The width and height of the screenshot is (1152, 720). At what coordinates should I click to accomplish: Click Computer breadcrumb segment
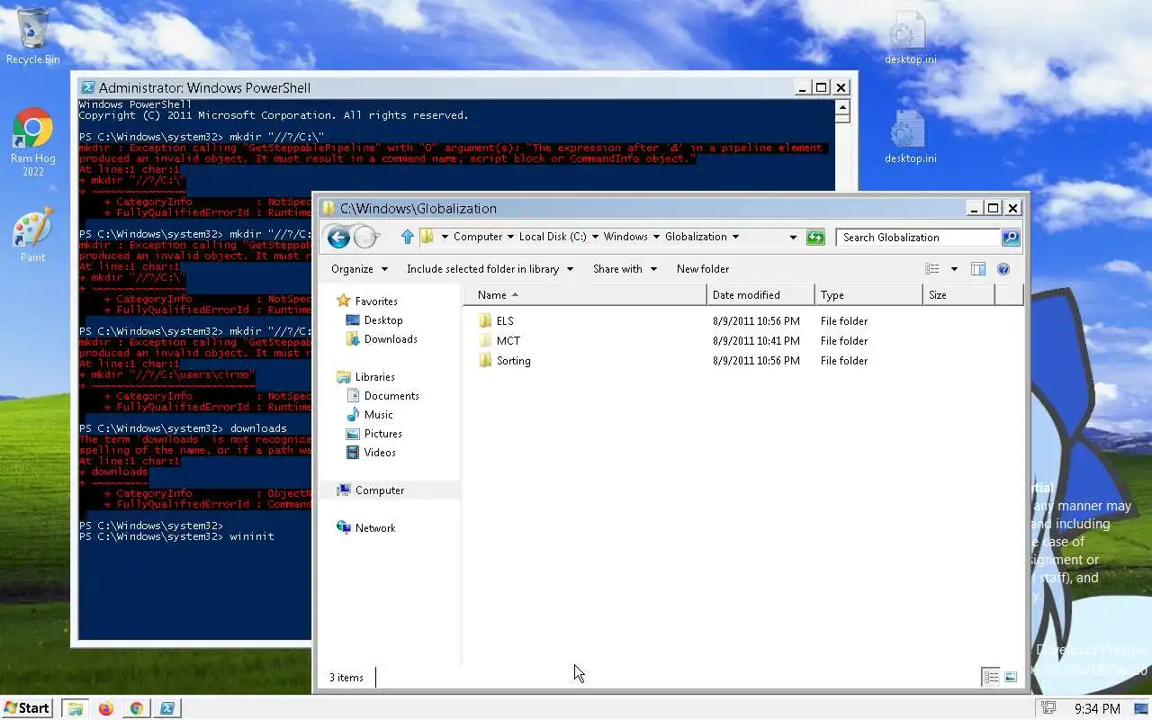[x=478, y=238]
